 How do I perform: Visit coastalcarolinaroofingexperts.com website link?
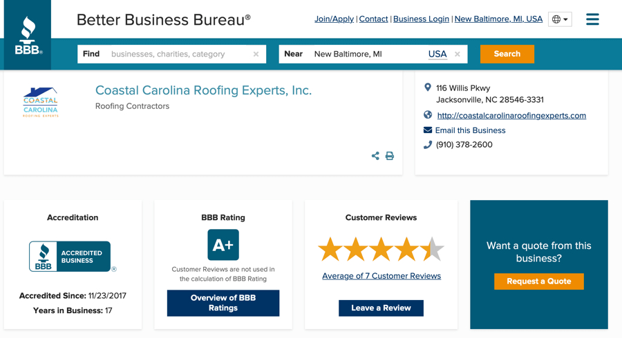click(511, 116)
